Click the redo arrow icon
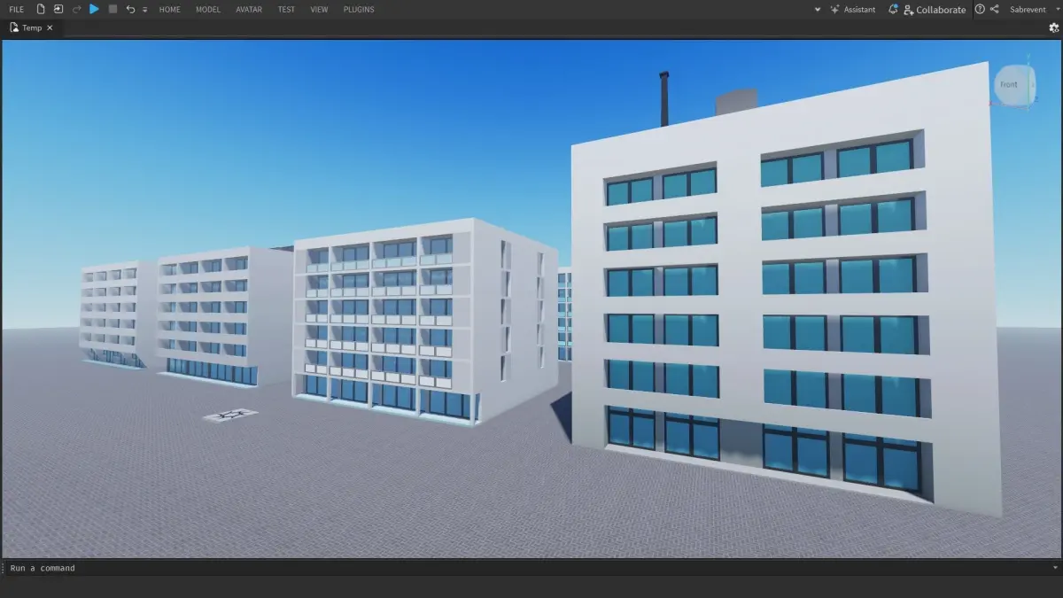The width and height of the screenshot is (1063, 598). [76, 9]
